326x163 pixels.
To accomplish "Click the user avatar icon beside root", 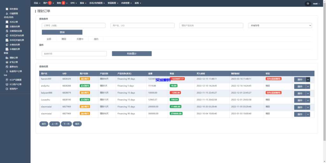I will (308, 3).
